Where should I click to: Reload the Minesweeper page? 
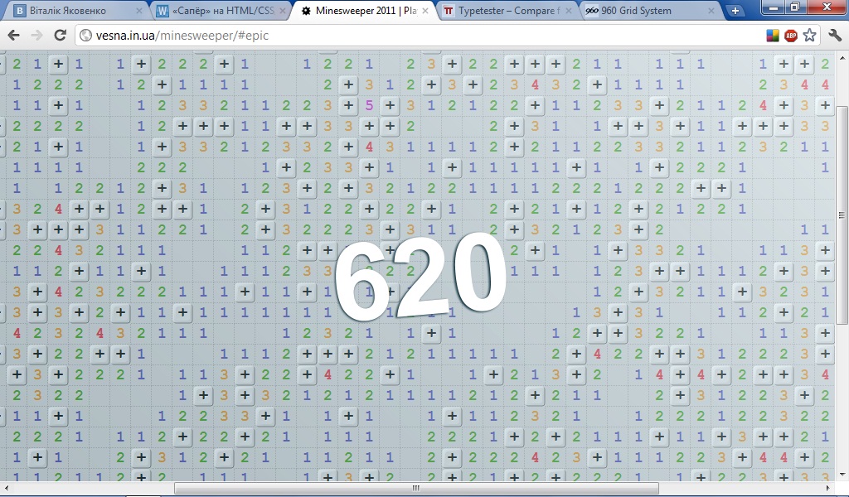[60, 36]
